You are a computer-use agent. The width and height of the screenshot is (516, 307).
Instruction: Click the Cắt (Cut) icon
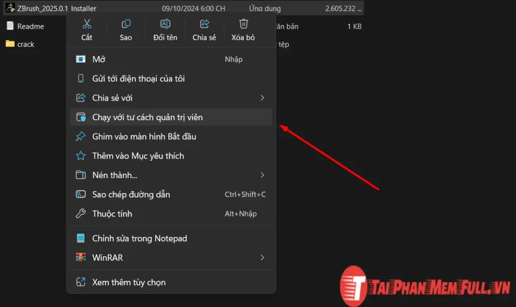tap(87, 23)
